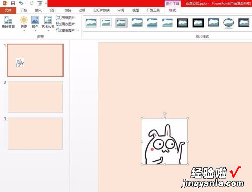Apply the seventh picture style: double black frame
Viewport: 252px width, 192px height.
pos(182,23)
